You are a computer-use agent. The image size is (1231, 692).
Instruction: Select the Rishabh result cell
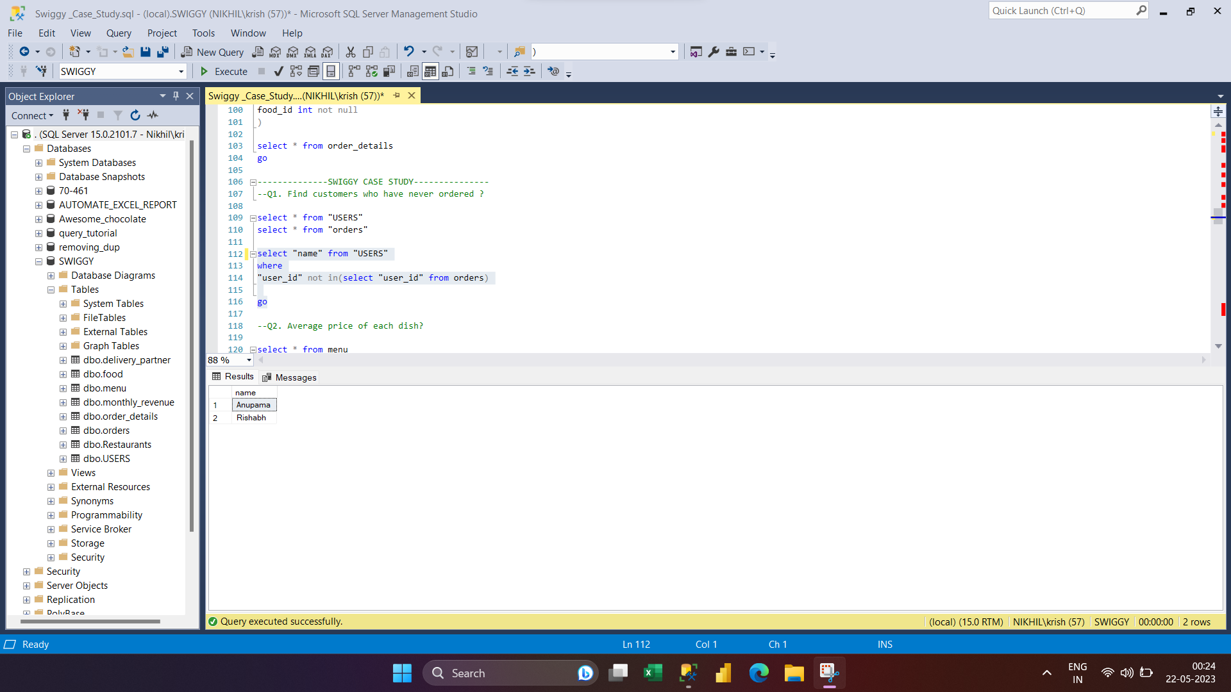[254, 418]
